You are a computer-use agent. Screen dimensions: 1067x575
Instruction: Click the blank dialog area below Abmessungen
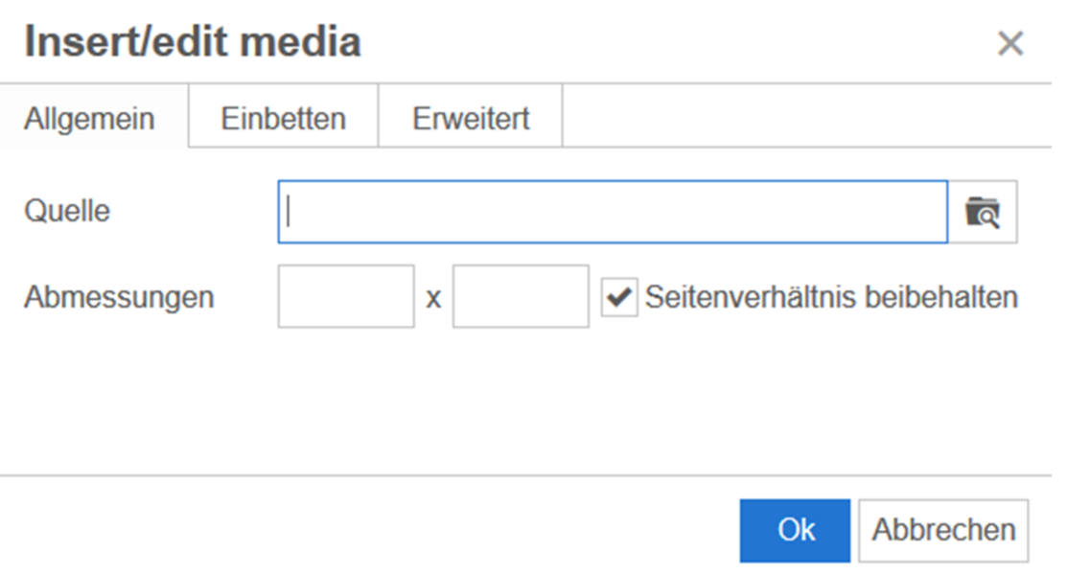pos(525,402)
